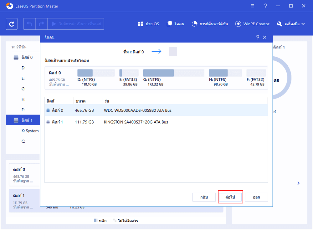Open การกู้คืนพาร์ติชัน partition recovery
This screenshot has height=230, width=313.
[210, 24]
